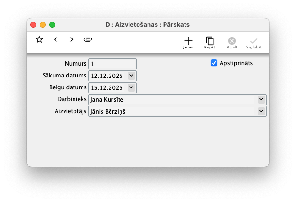Expand the Darbinieks dropdown arrow
Viewport: 296px width, 202px height.
tap(261, 99)
